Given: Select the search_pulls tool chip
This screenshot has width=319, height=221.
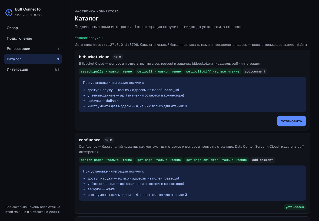Looking at the screenshot, I should (107, 71).
